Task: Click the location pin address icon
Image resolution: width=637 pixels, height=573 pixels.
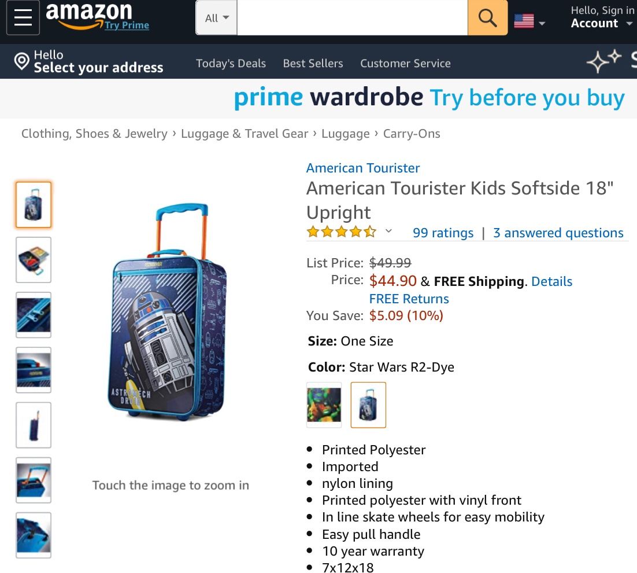Action: pos(22,61)
